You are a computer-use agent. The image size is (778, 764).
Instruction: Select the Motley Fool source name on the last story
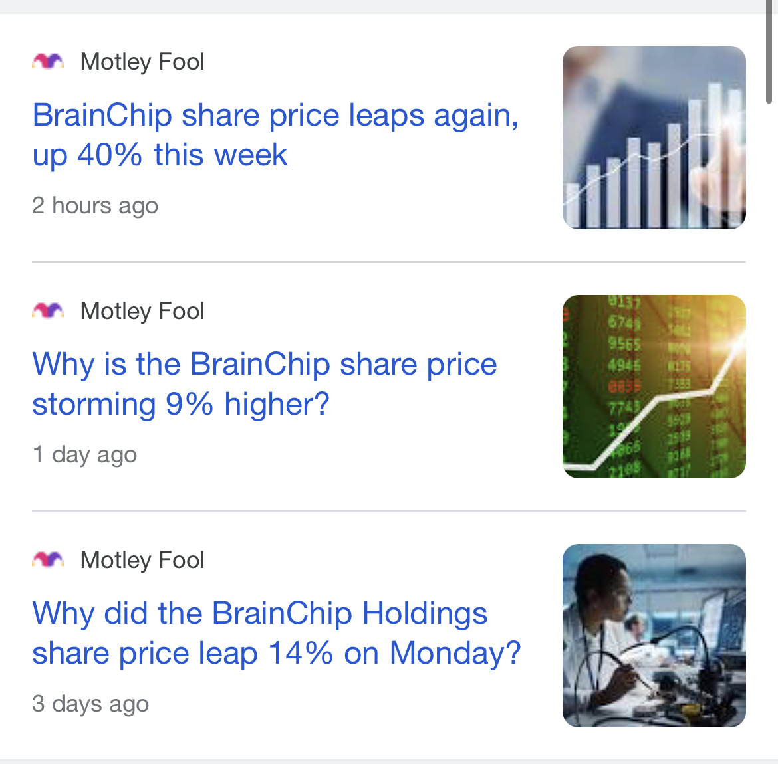(142, 560)
